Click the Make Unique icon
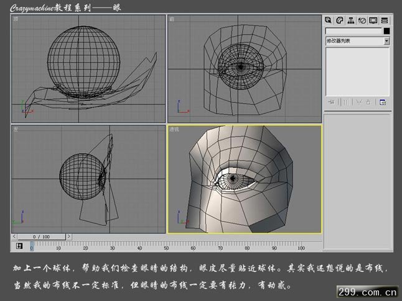Image resolution: width=402 pixels, height=301 pixels. tap(360, 102)
